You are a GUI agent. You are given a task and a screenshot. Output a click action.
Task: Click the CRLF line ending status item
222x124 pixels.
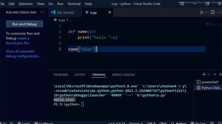click(163, 123)
